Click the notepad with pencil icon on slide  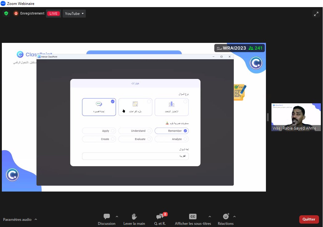240,92
